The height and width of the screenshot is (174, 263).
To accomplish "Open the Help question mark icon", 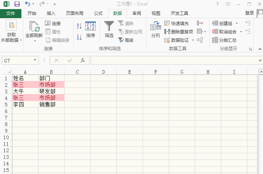I will coord(217,4).
